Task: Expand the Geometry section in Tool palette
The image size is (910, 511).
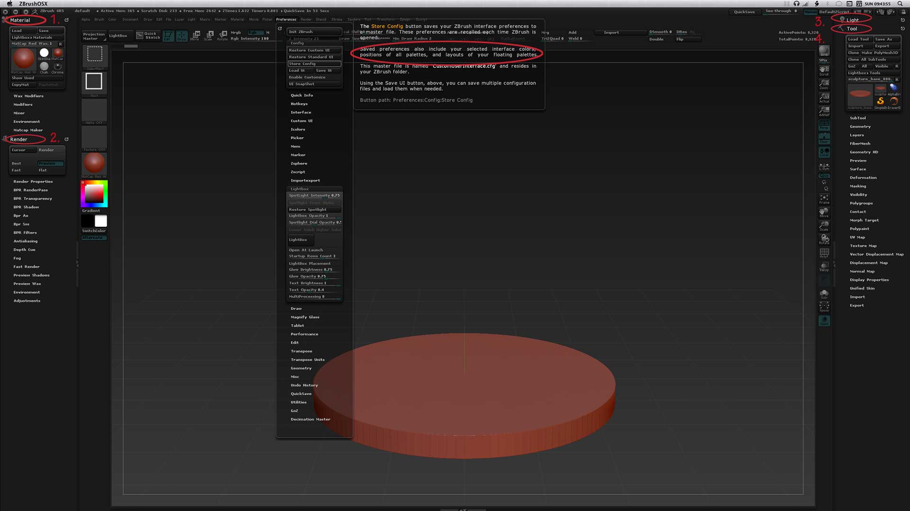Action: point(860,127)
